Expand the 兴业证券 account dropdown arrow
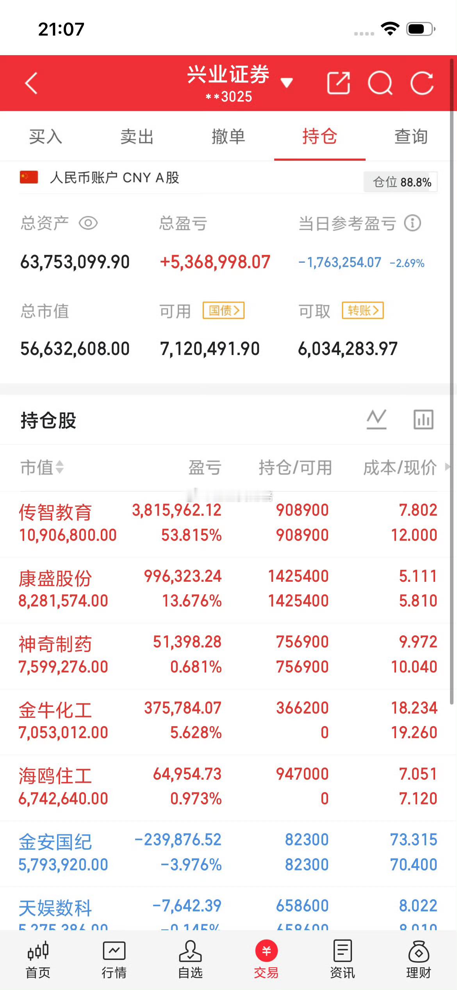This screenshot has width=457, height=990. (x=287, y=82)
